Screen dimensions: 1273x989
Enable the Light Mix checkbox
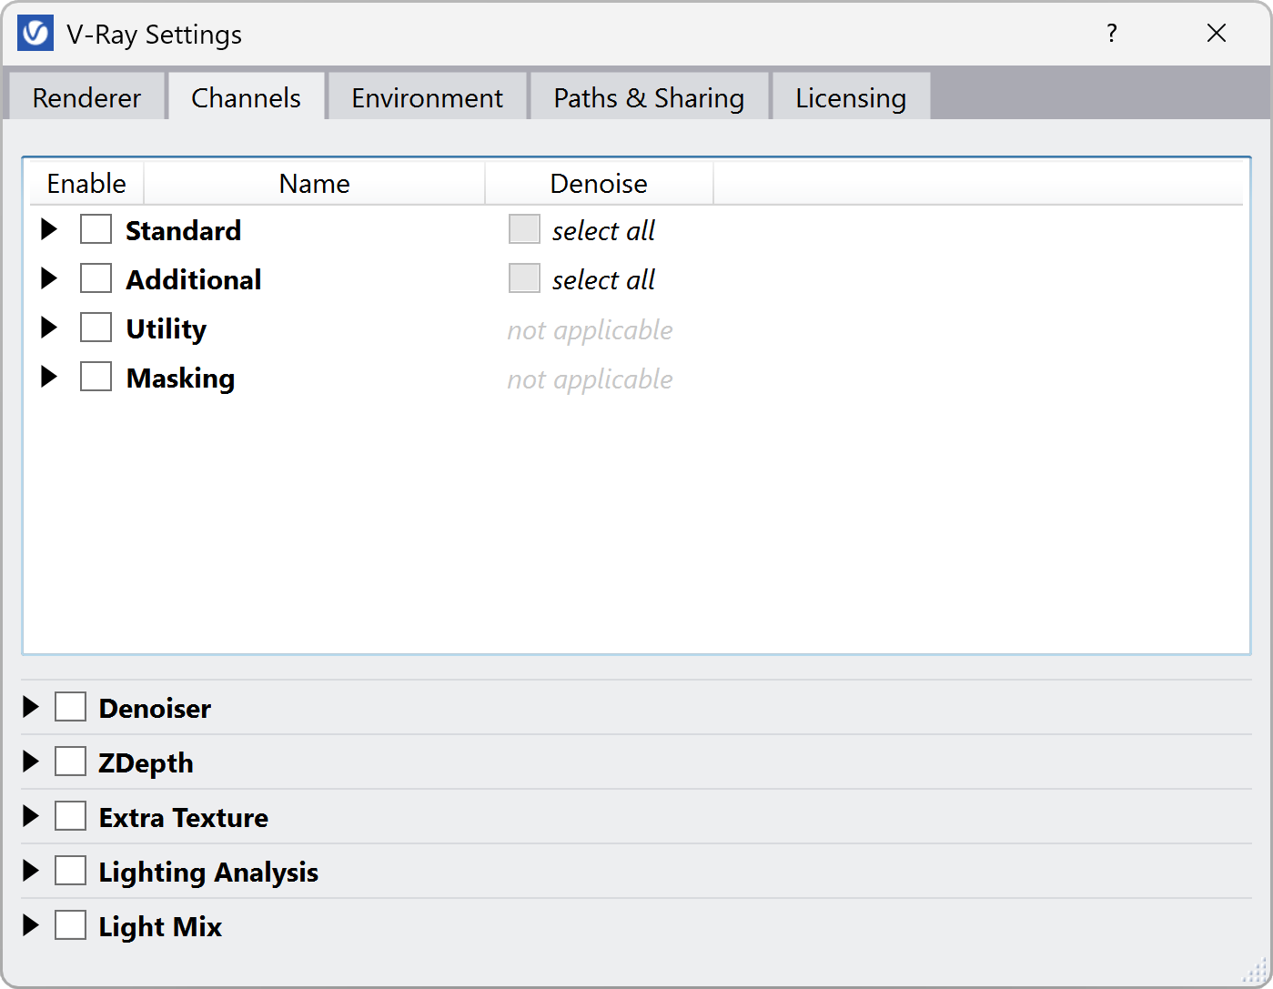70,925
